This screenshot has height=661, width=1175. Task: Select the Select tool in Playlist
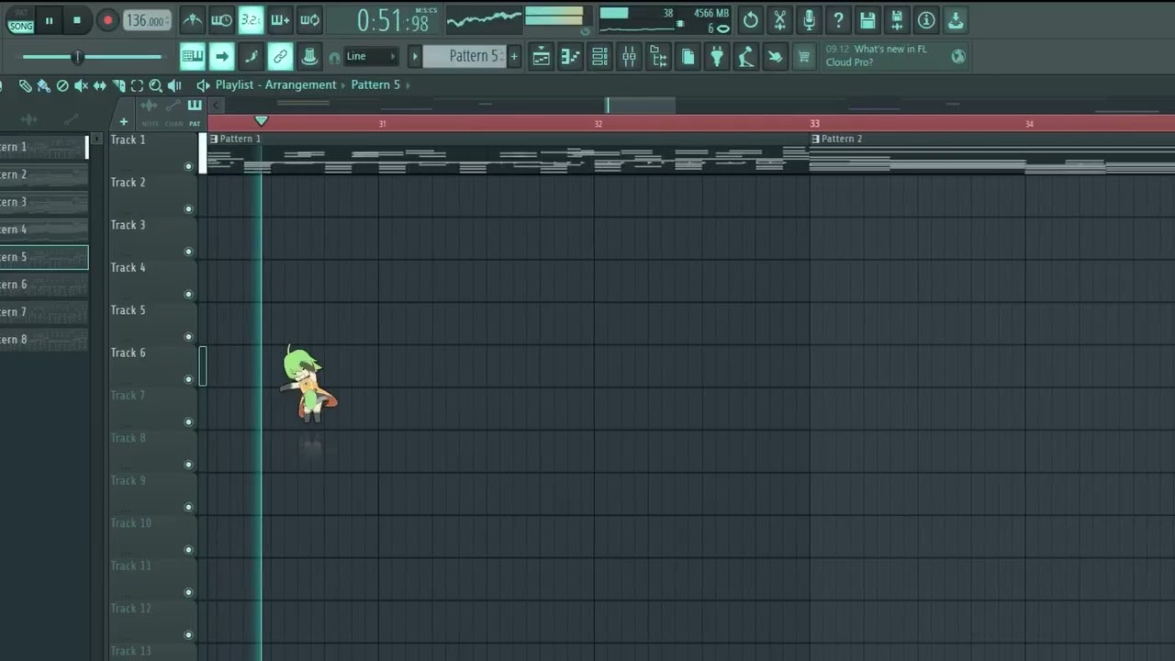137,85
